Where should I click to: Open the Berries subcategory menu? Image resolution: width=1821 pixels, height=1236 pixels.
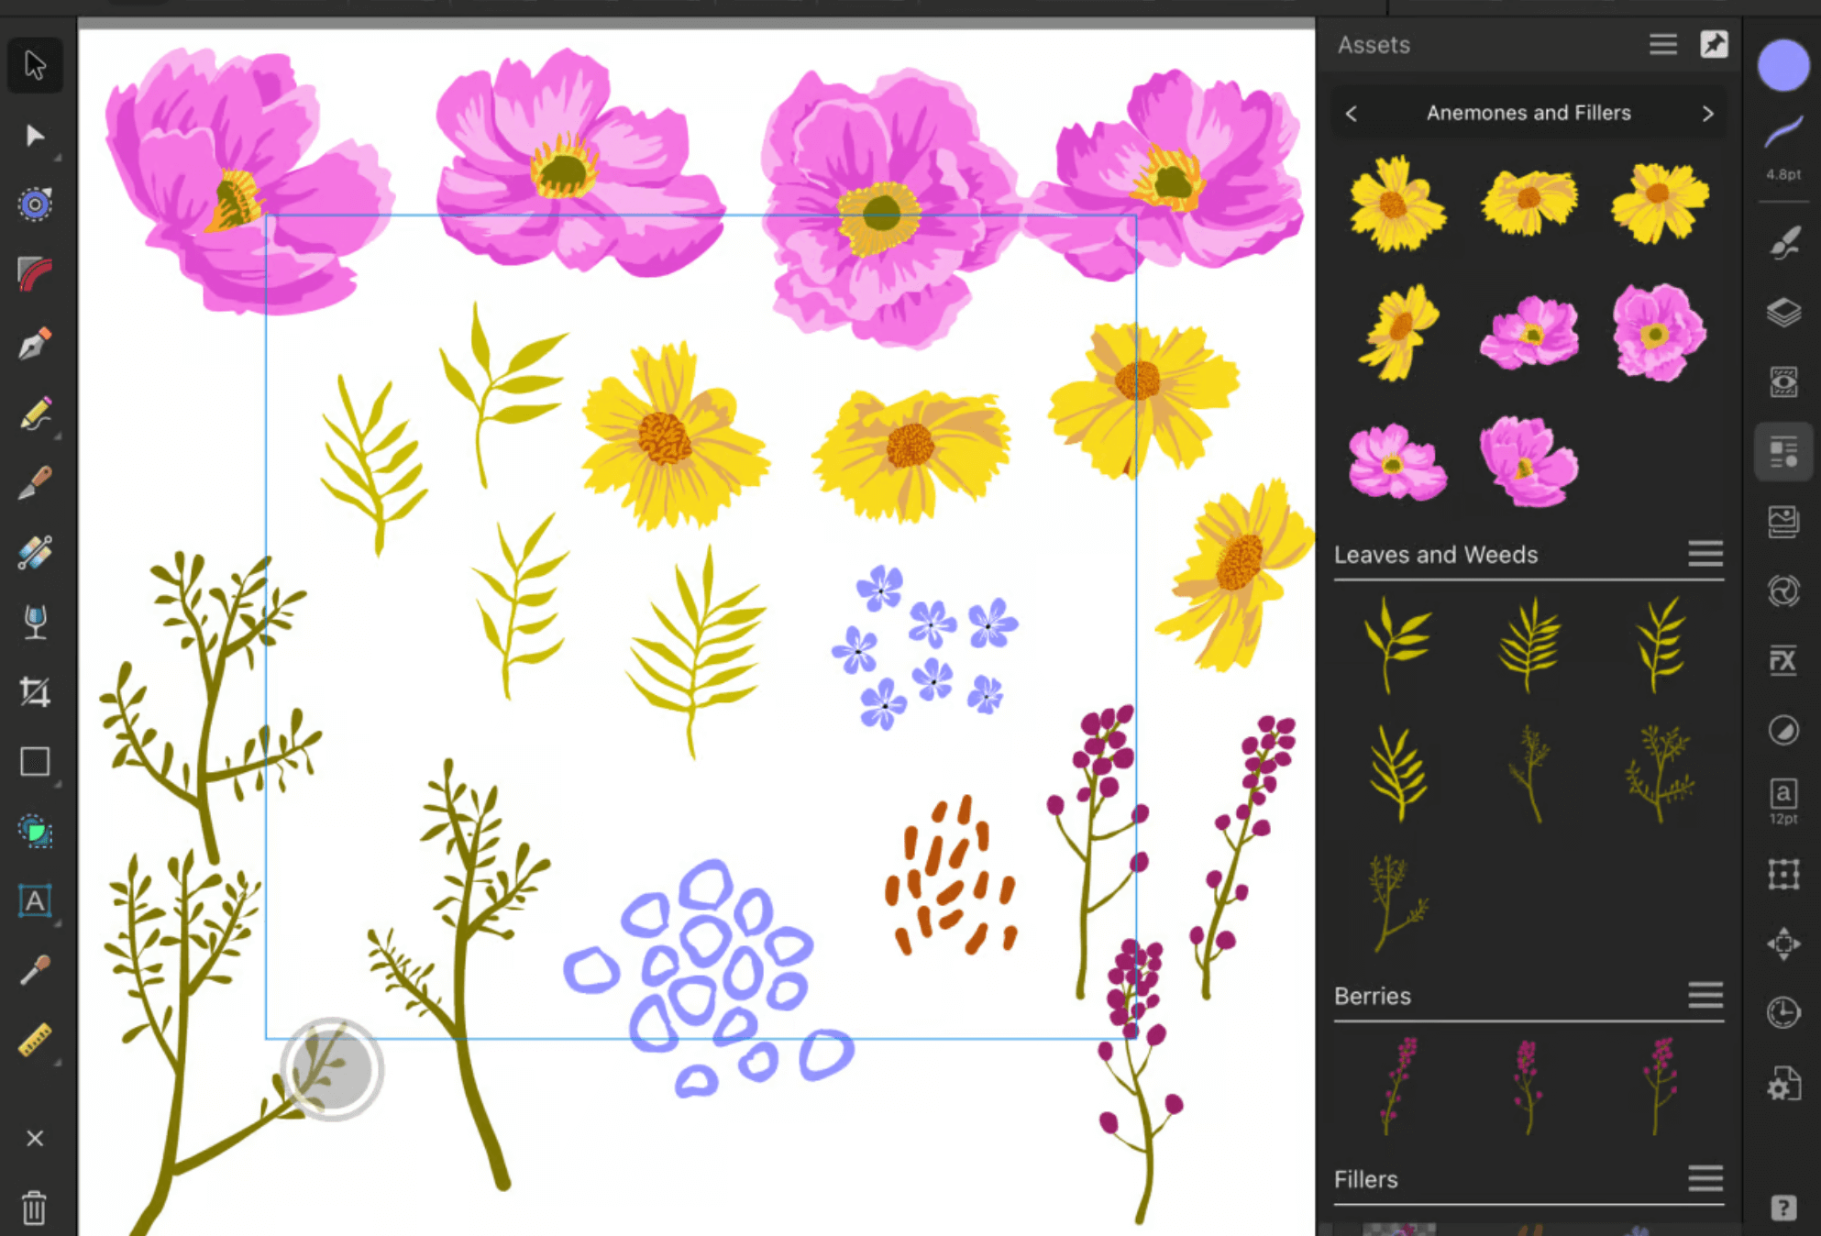(x=1705, y=995)
